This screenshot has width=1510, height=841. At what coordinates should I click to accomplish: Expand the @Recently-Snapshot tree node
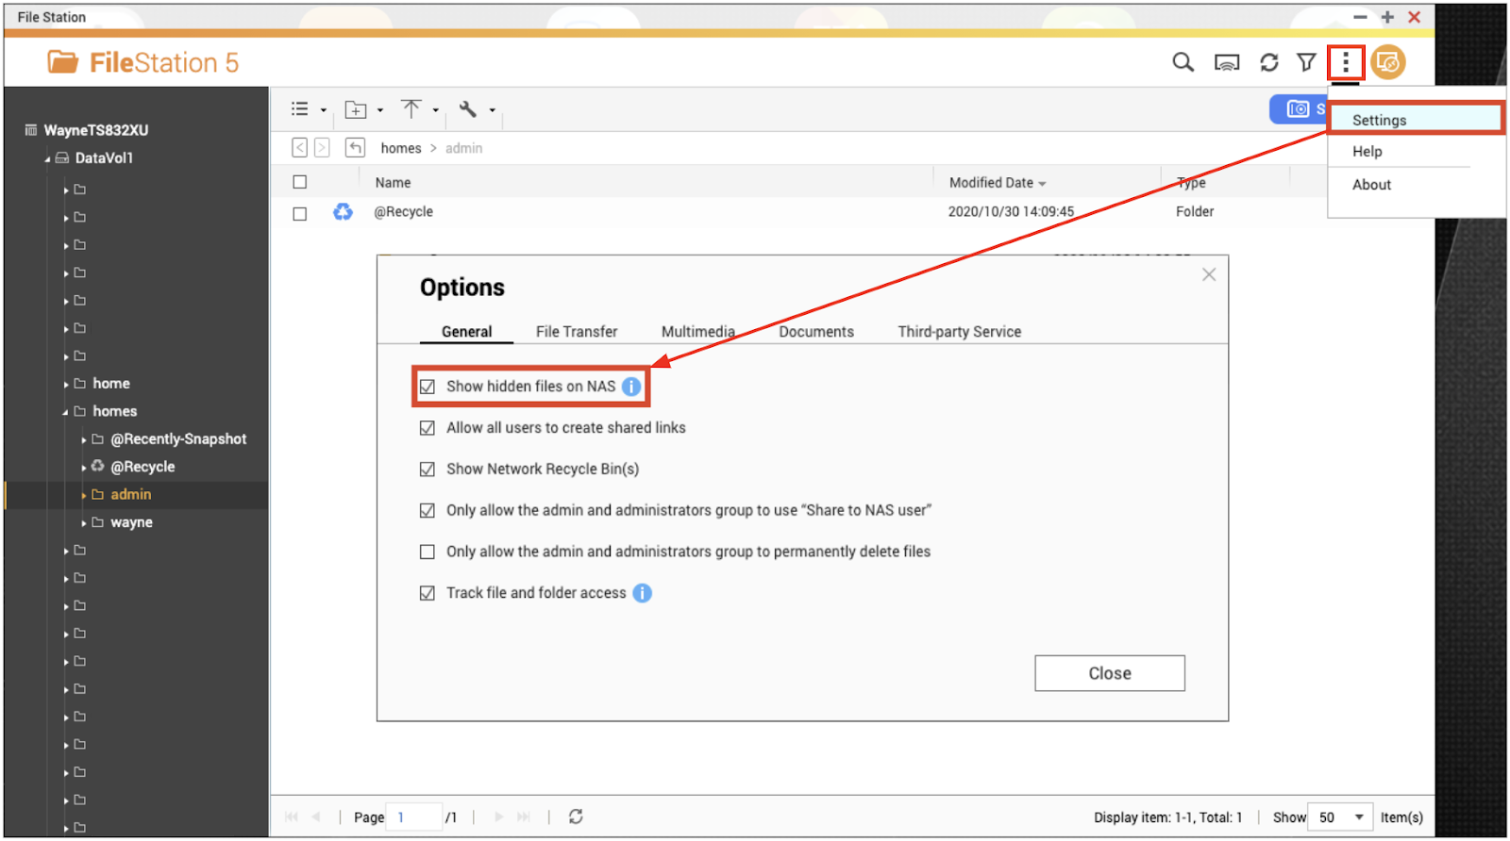pos(84,440)
